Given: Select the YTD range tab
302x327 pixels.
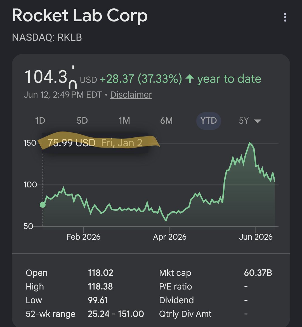Looking at the screenshot, I should point(209,121).
